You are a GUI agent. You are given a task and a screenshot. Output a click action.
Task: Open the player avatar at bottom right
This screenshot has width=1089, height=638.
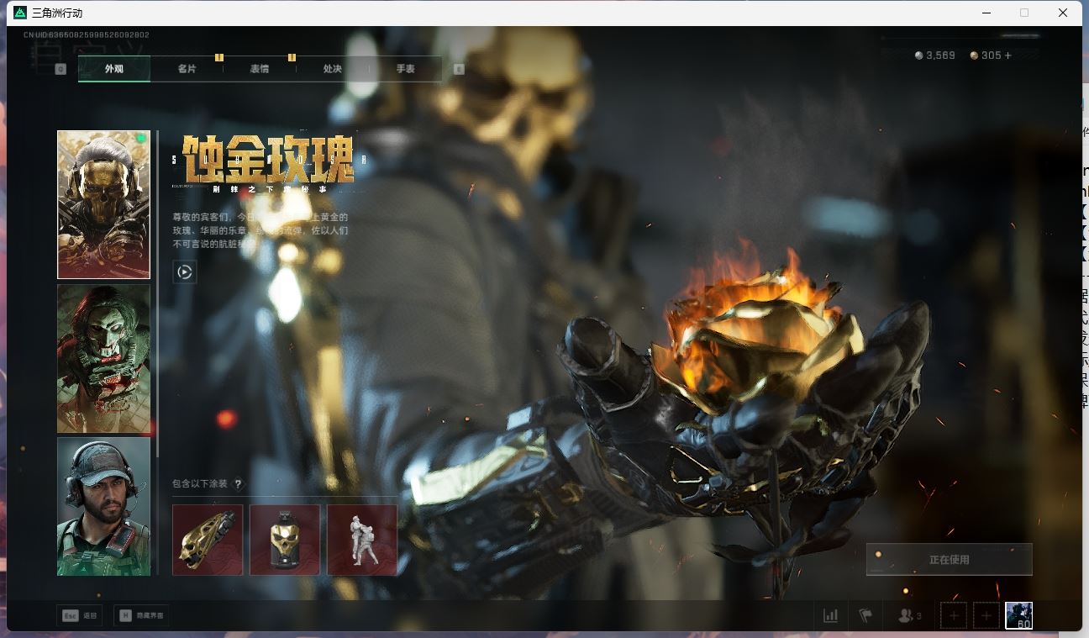1018,615
